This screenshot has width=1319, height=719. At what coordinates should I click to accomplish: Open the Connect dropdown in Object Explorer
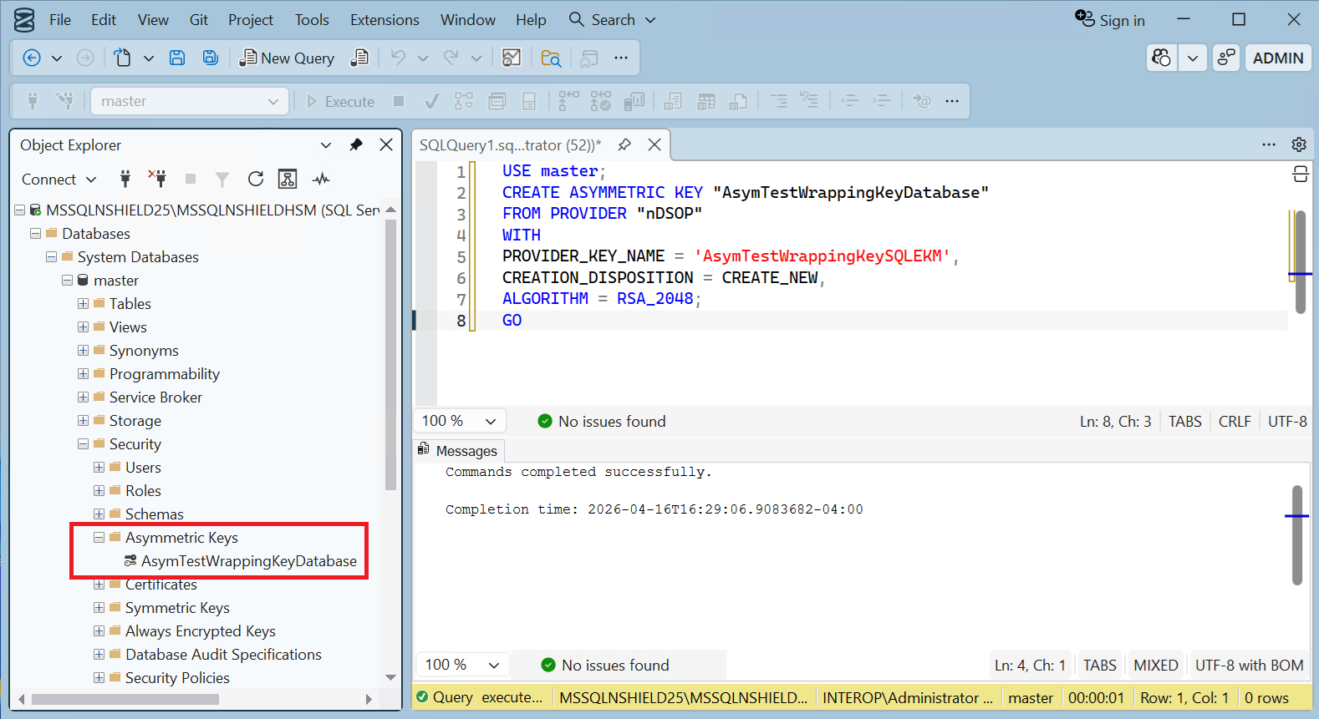[x=59, y=179]
